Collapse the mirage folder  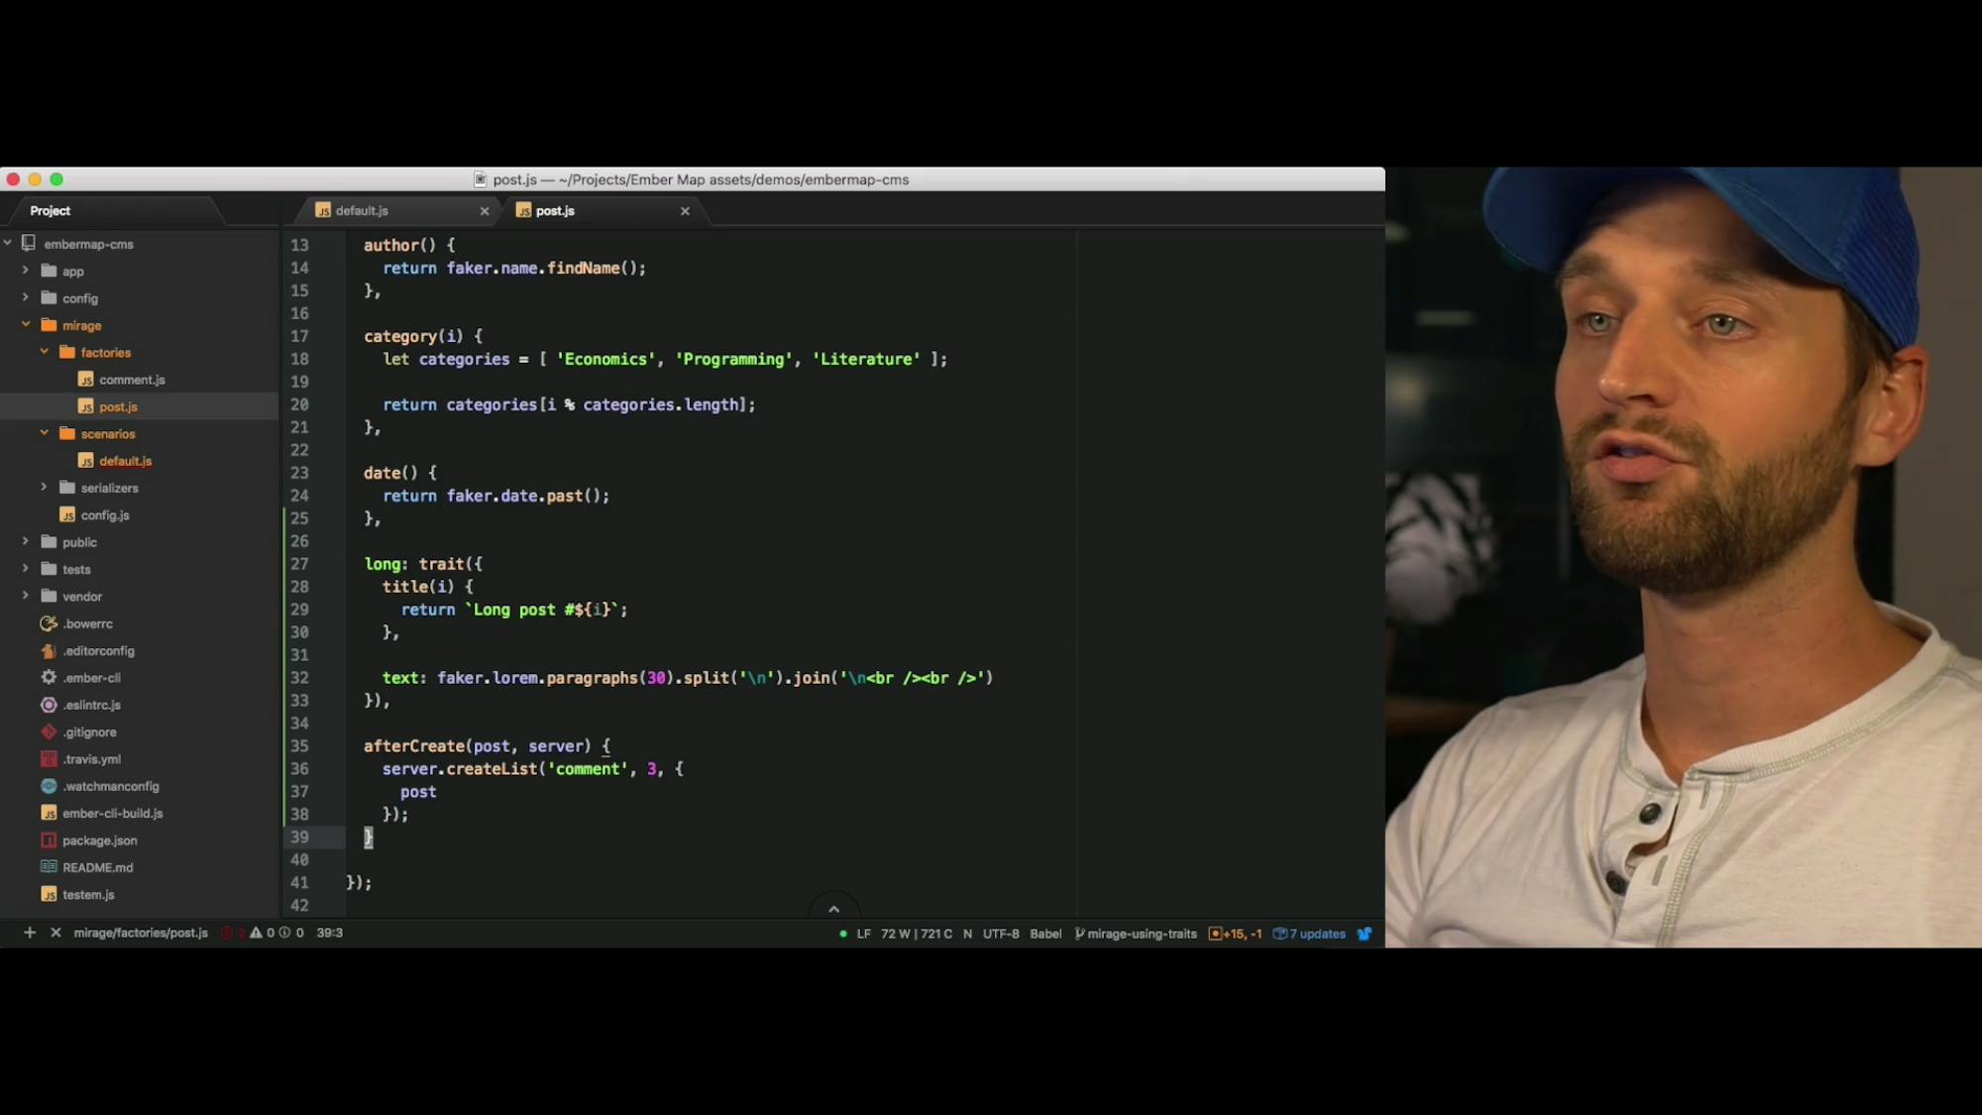pyautogui.click(x=26, y=325)
